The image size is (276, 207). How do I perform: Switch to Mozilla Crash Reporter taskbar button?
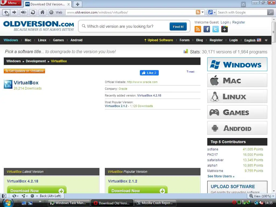tap(155, 203)
